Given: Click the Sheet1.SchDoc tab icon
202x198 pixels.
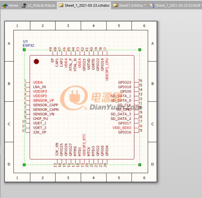Looking at the screenshot, I should pyautogui.click(x=115, y=5).
